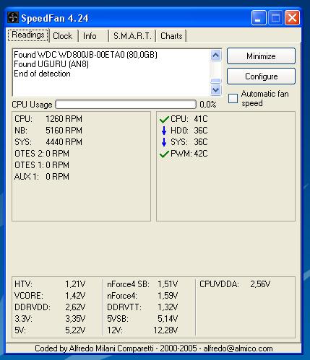
Task: Click the SpeedFan fan icon in title bar
Action: click(13, 18)
